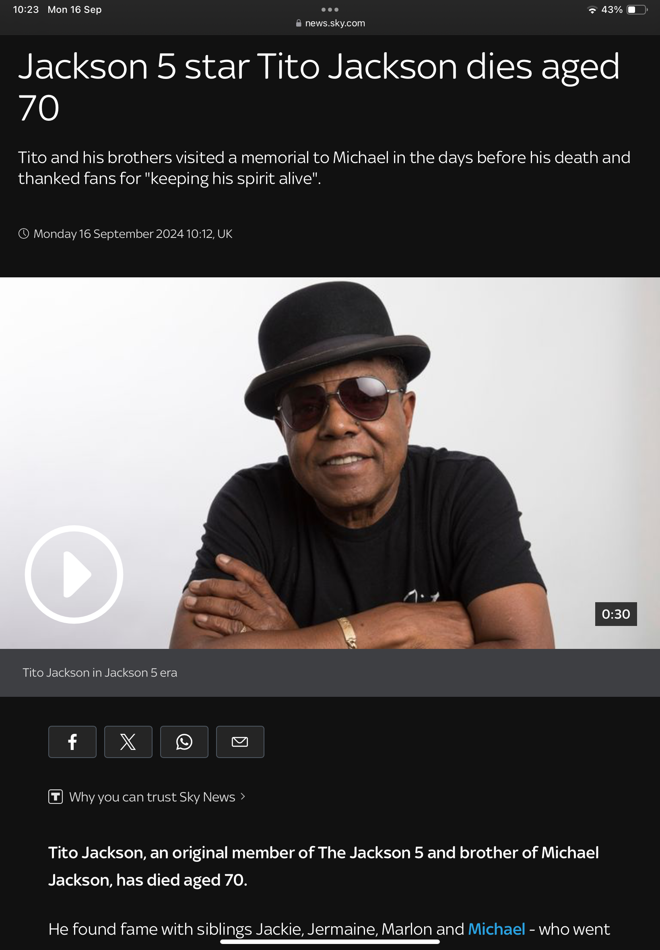
Task: Share article on Facebook
Action: pyautogui.click(x=72, y=741)
